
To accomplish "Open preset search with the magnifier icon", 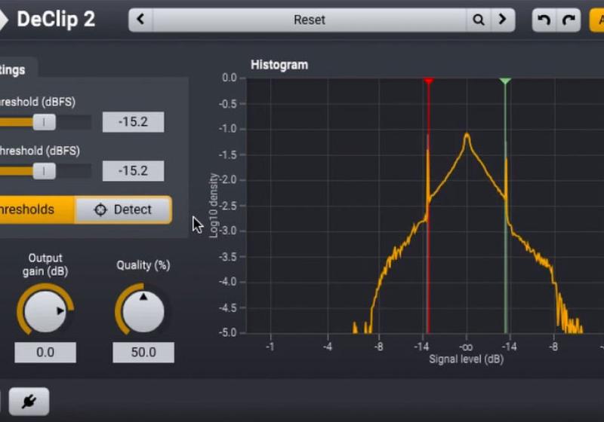I will pos(479,20).
